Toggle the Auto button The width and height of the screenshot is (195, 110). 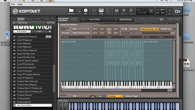102,29
